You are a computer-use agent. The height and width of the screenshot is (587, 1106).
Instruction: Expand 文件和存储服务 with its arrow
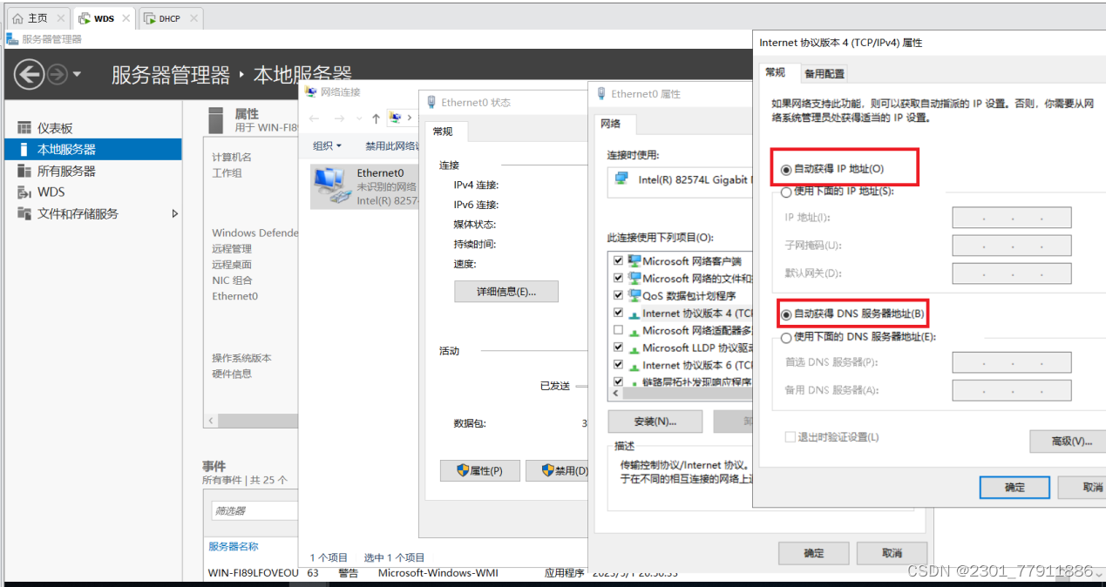pos(174,213)
